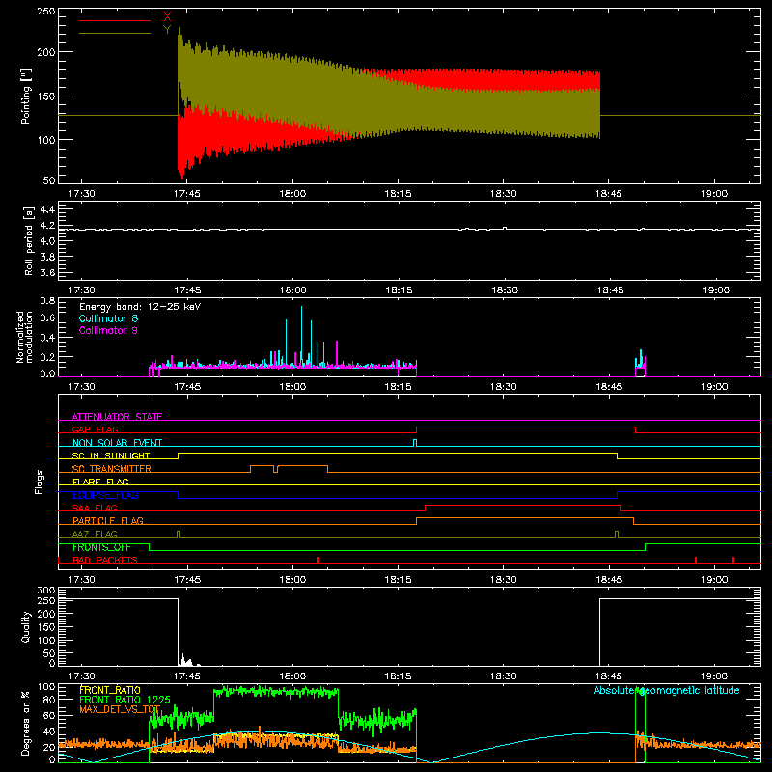
Task: Click the 'Normalized modulation' axis title
Action: [x=24, y=337]
